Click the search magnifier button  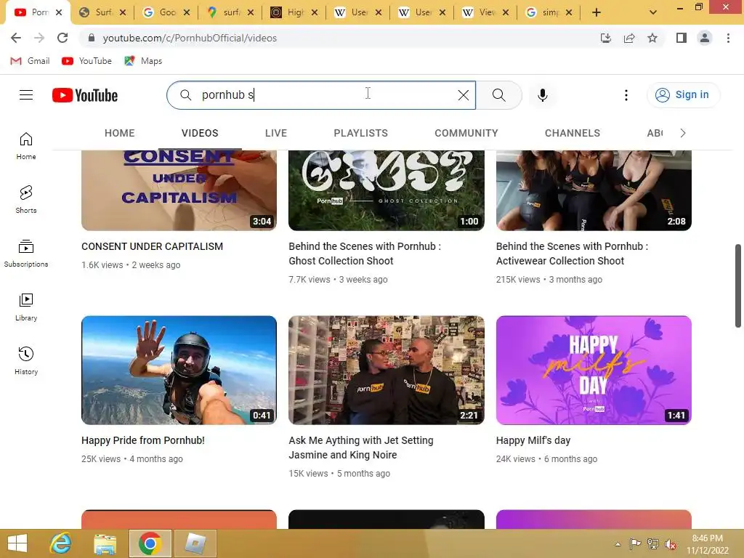click(x=498, y=95)
